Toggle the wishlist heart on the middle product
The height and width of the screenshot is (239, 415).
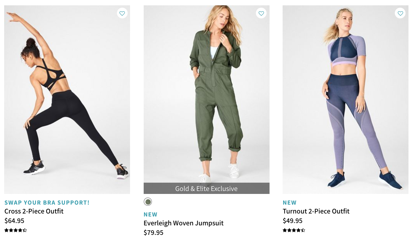(x=261, y=13)
